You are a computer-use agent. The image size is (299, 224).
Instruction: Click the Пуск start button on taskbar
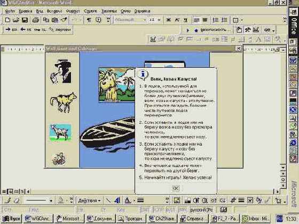[12, 218]
